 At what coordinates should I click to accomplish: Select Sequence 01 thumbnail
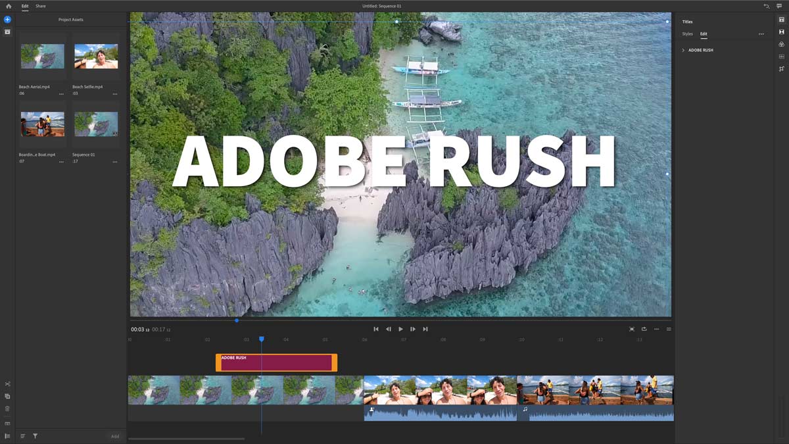(96, 124)
